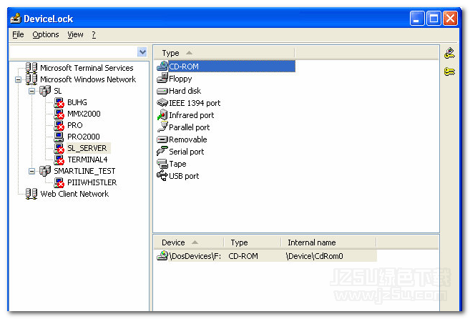
Task: Click the USB port icon
Action: (162, 176)
